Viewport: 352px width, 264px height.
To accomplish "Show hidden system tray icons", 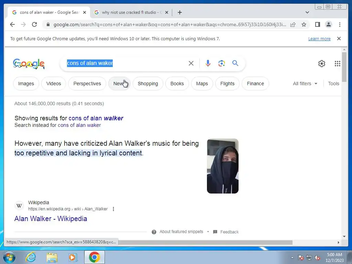I will pyautogui.click(x=292, y=257).
